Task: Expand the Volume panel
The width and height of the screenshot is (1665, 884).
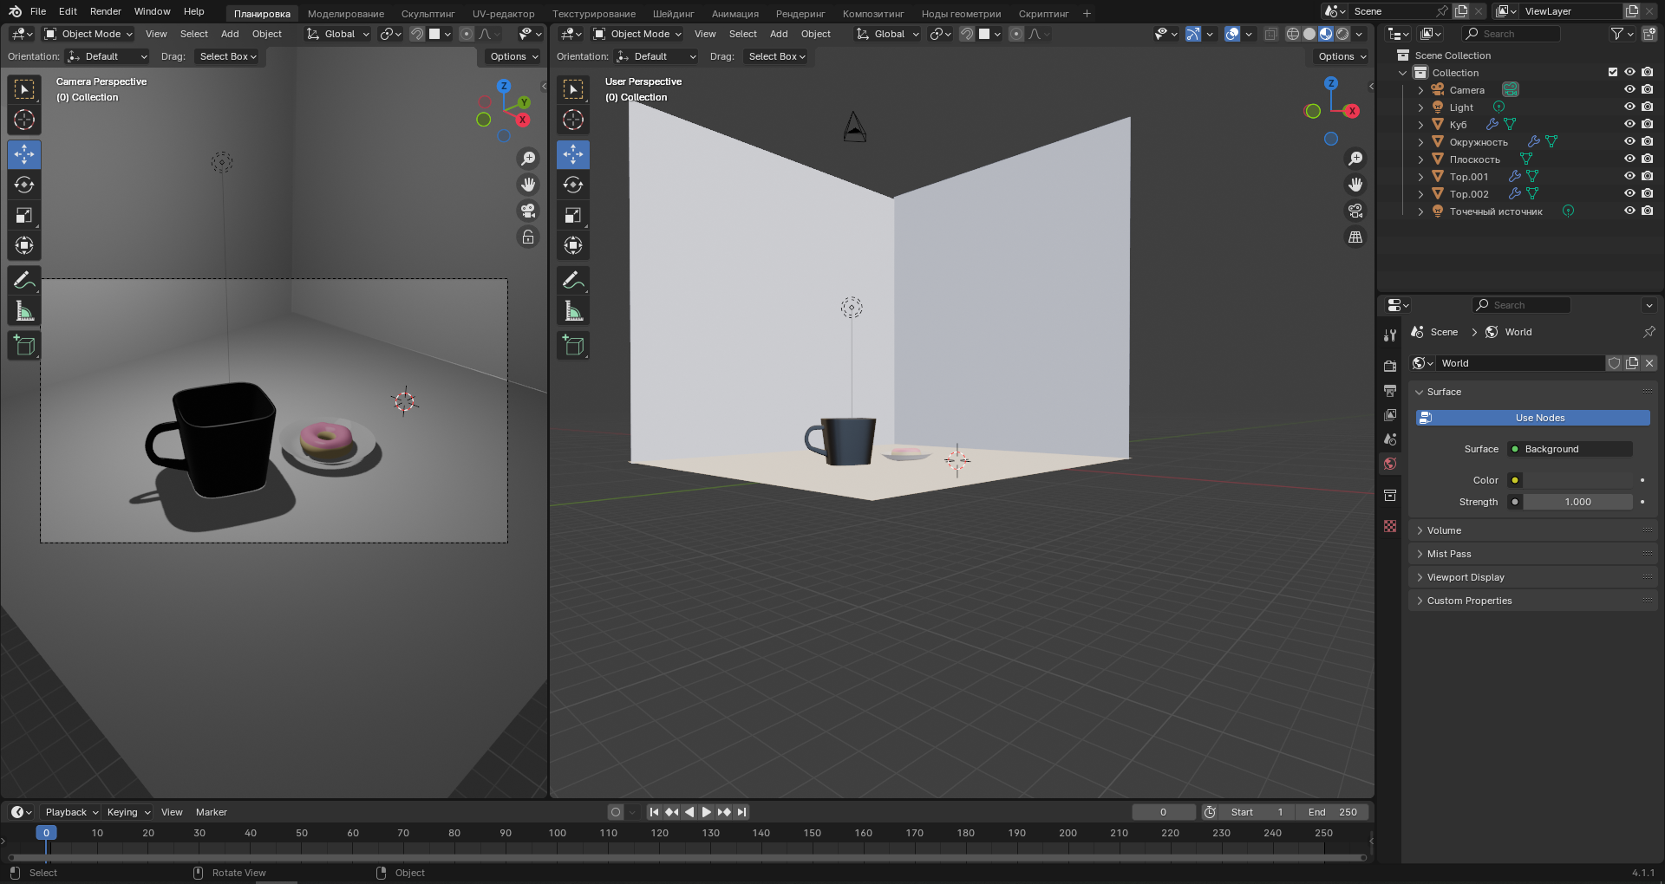Action: [x=1444, y=530]
